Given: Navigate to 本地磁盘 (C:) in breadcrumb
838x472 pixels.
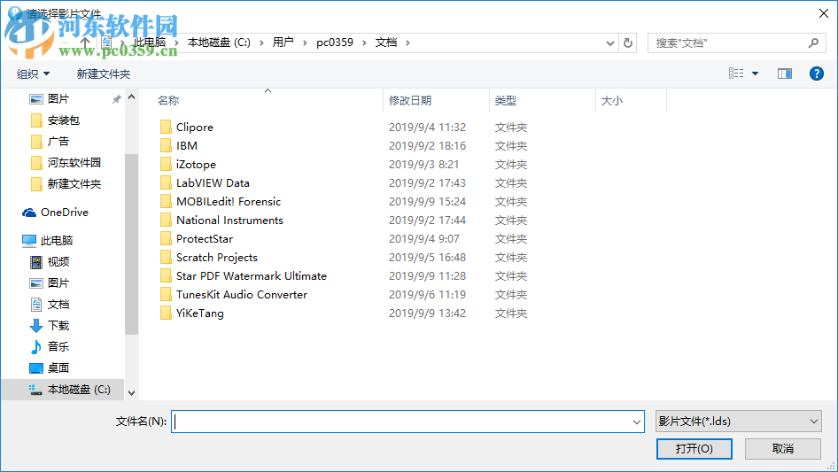Looking at the screenshot, I should 219,43.
